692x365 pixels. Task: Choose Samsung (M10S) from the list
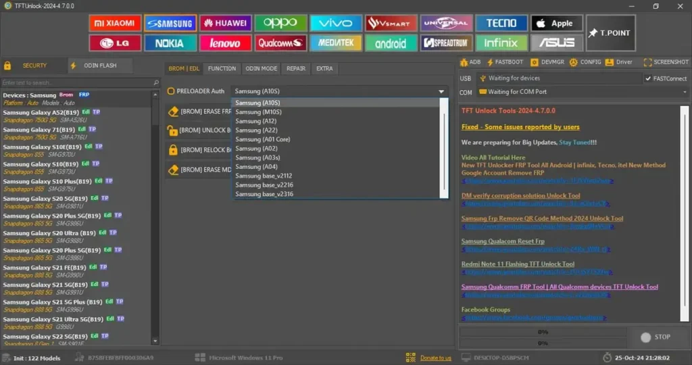[337, 112]
